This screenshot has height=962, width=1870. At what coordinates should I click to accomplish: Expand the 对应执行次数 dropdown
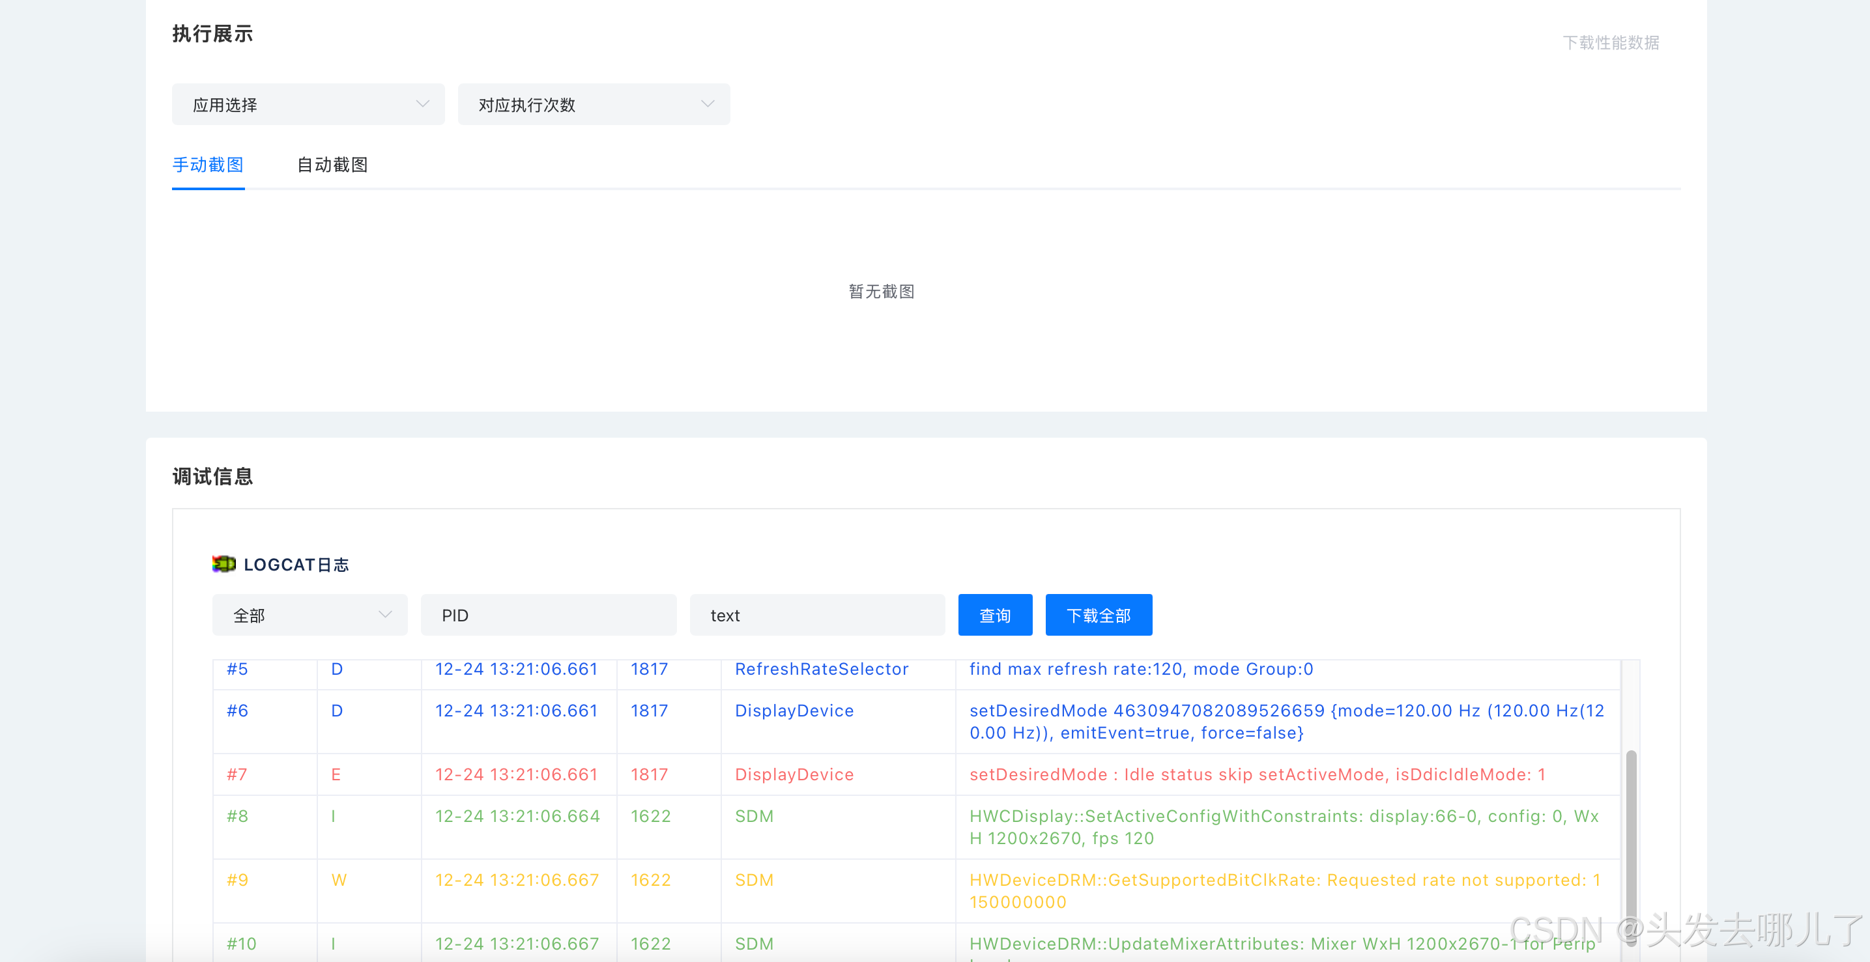point(593,104)
